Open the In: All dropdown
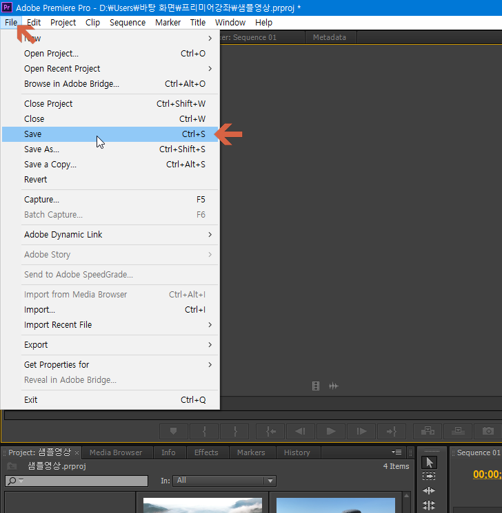Screen dimensions: 502x513 coord(225,481)
